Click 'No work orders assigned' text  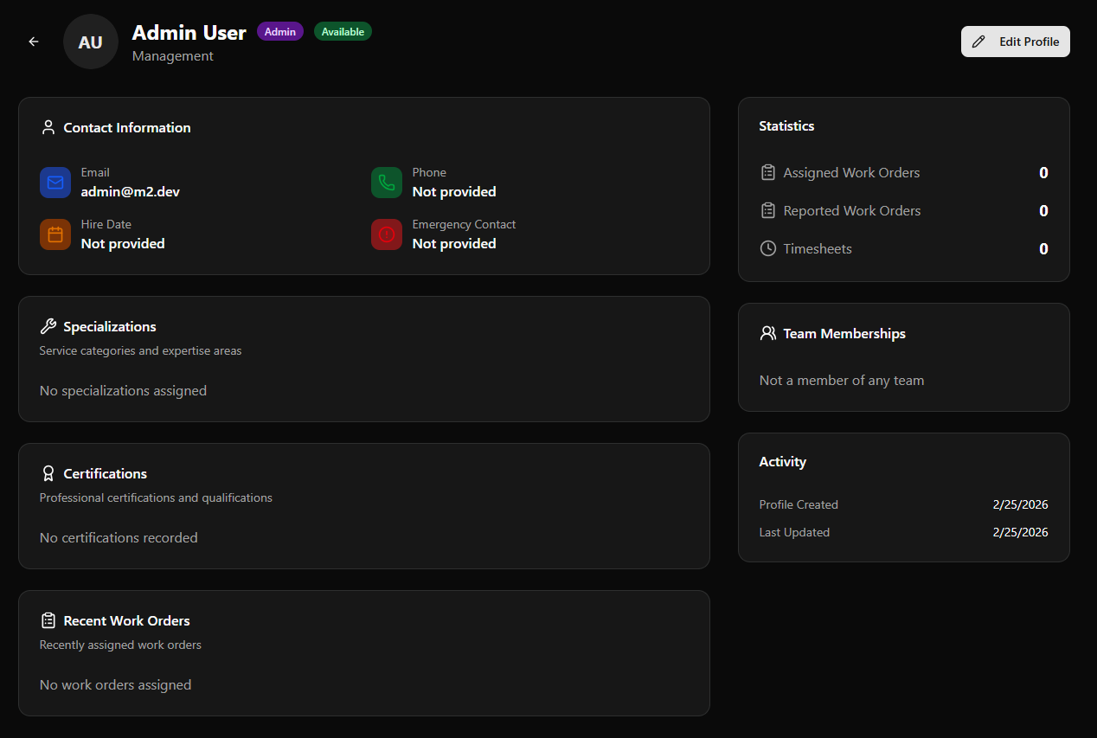116,684
